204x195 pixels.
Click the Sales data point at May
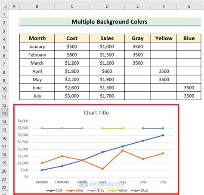tap(123, 150)
